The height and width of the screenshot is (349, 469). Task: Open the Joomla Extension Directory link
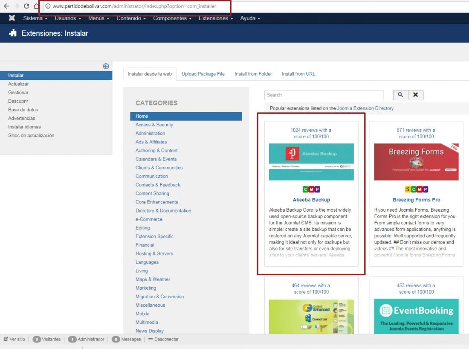(365, 108)
